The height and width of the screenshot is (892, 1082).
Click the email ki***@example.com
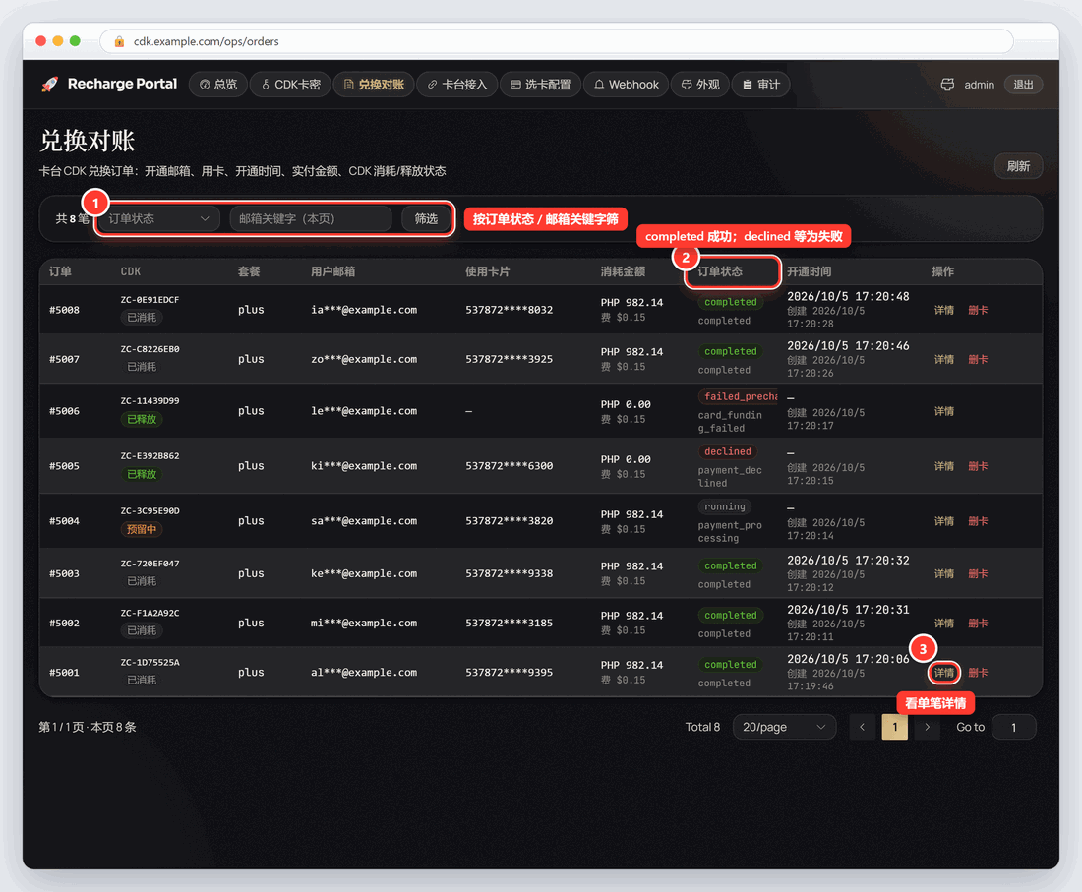click(364, 466)
